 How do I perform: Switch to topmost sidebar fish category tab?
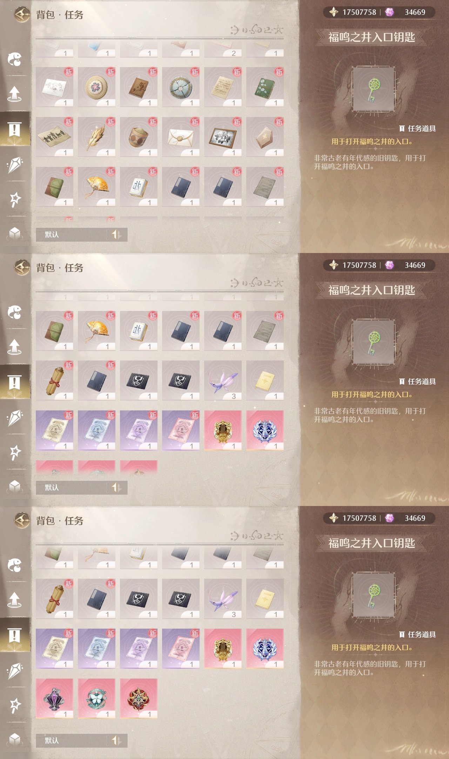pos(15,59)
